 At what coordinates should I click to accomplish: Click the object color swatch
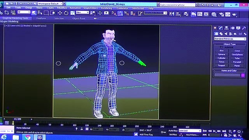pos(243,75)
